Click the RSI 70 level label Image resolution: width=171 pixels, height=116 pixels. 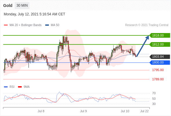coord(154,93)
